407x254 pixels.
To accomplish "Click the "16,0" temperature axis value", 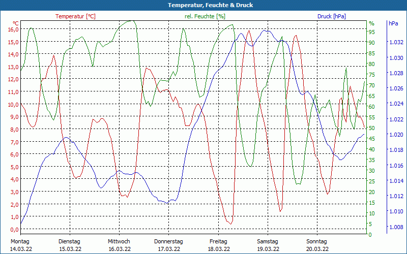I will (x=13, y=29).
